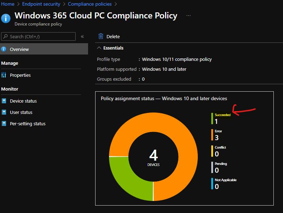Go to Endpoint security breadcrumb
This screenshot has width=283, height=213.
tap(41, 4)
